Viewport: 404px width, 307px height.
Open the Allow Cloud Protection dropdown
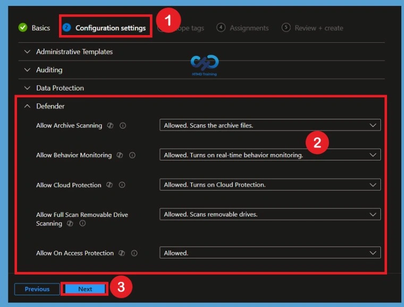click(x=270, y=185)
